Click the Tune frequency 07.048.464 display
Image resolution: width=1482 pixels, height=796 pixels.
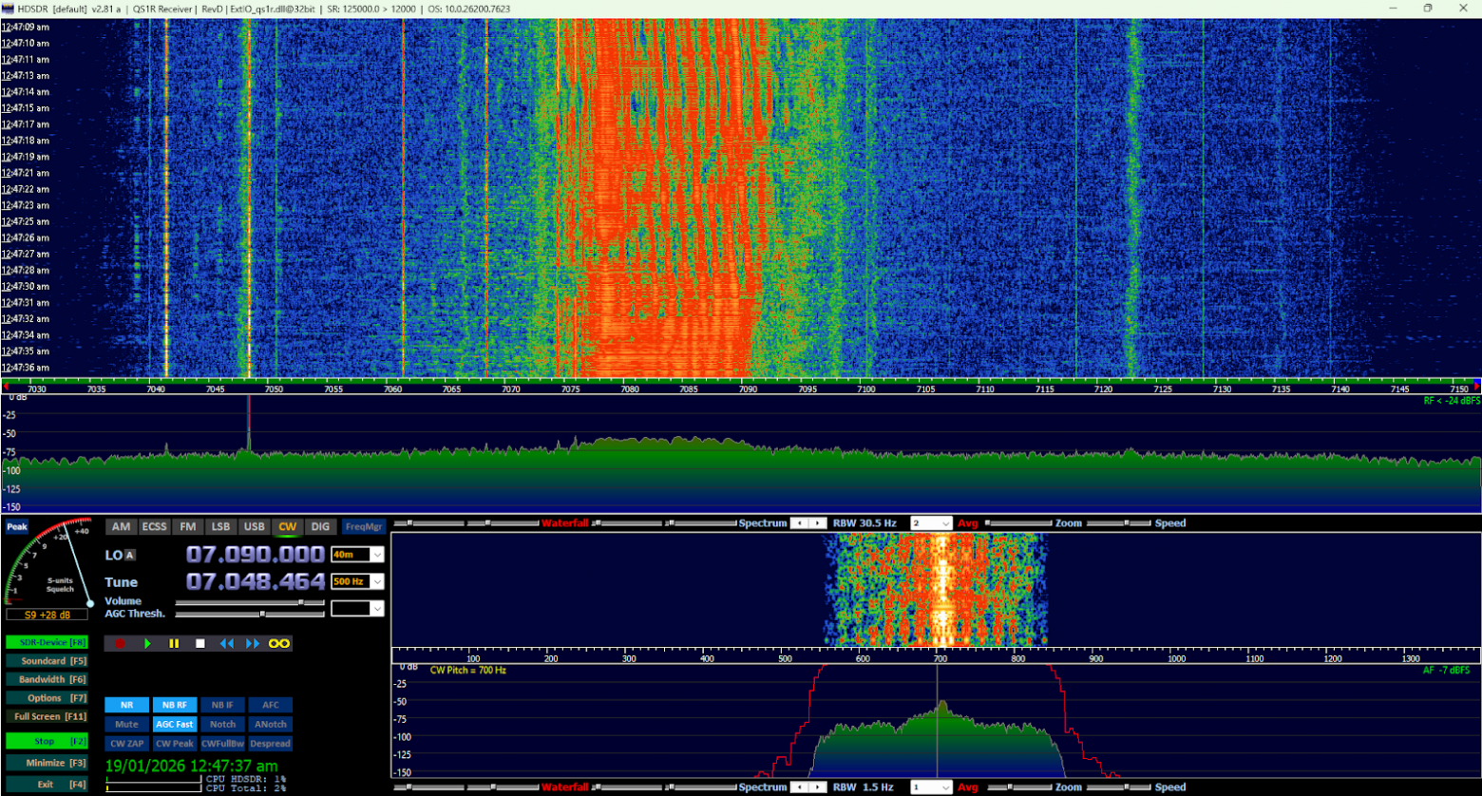pyautogui.click(x=256, y=581)
